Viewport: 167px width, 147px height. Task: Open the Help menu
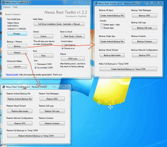click(x=15, y=7)
